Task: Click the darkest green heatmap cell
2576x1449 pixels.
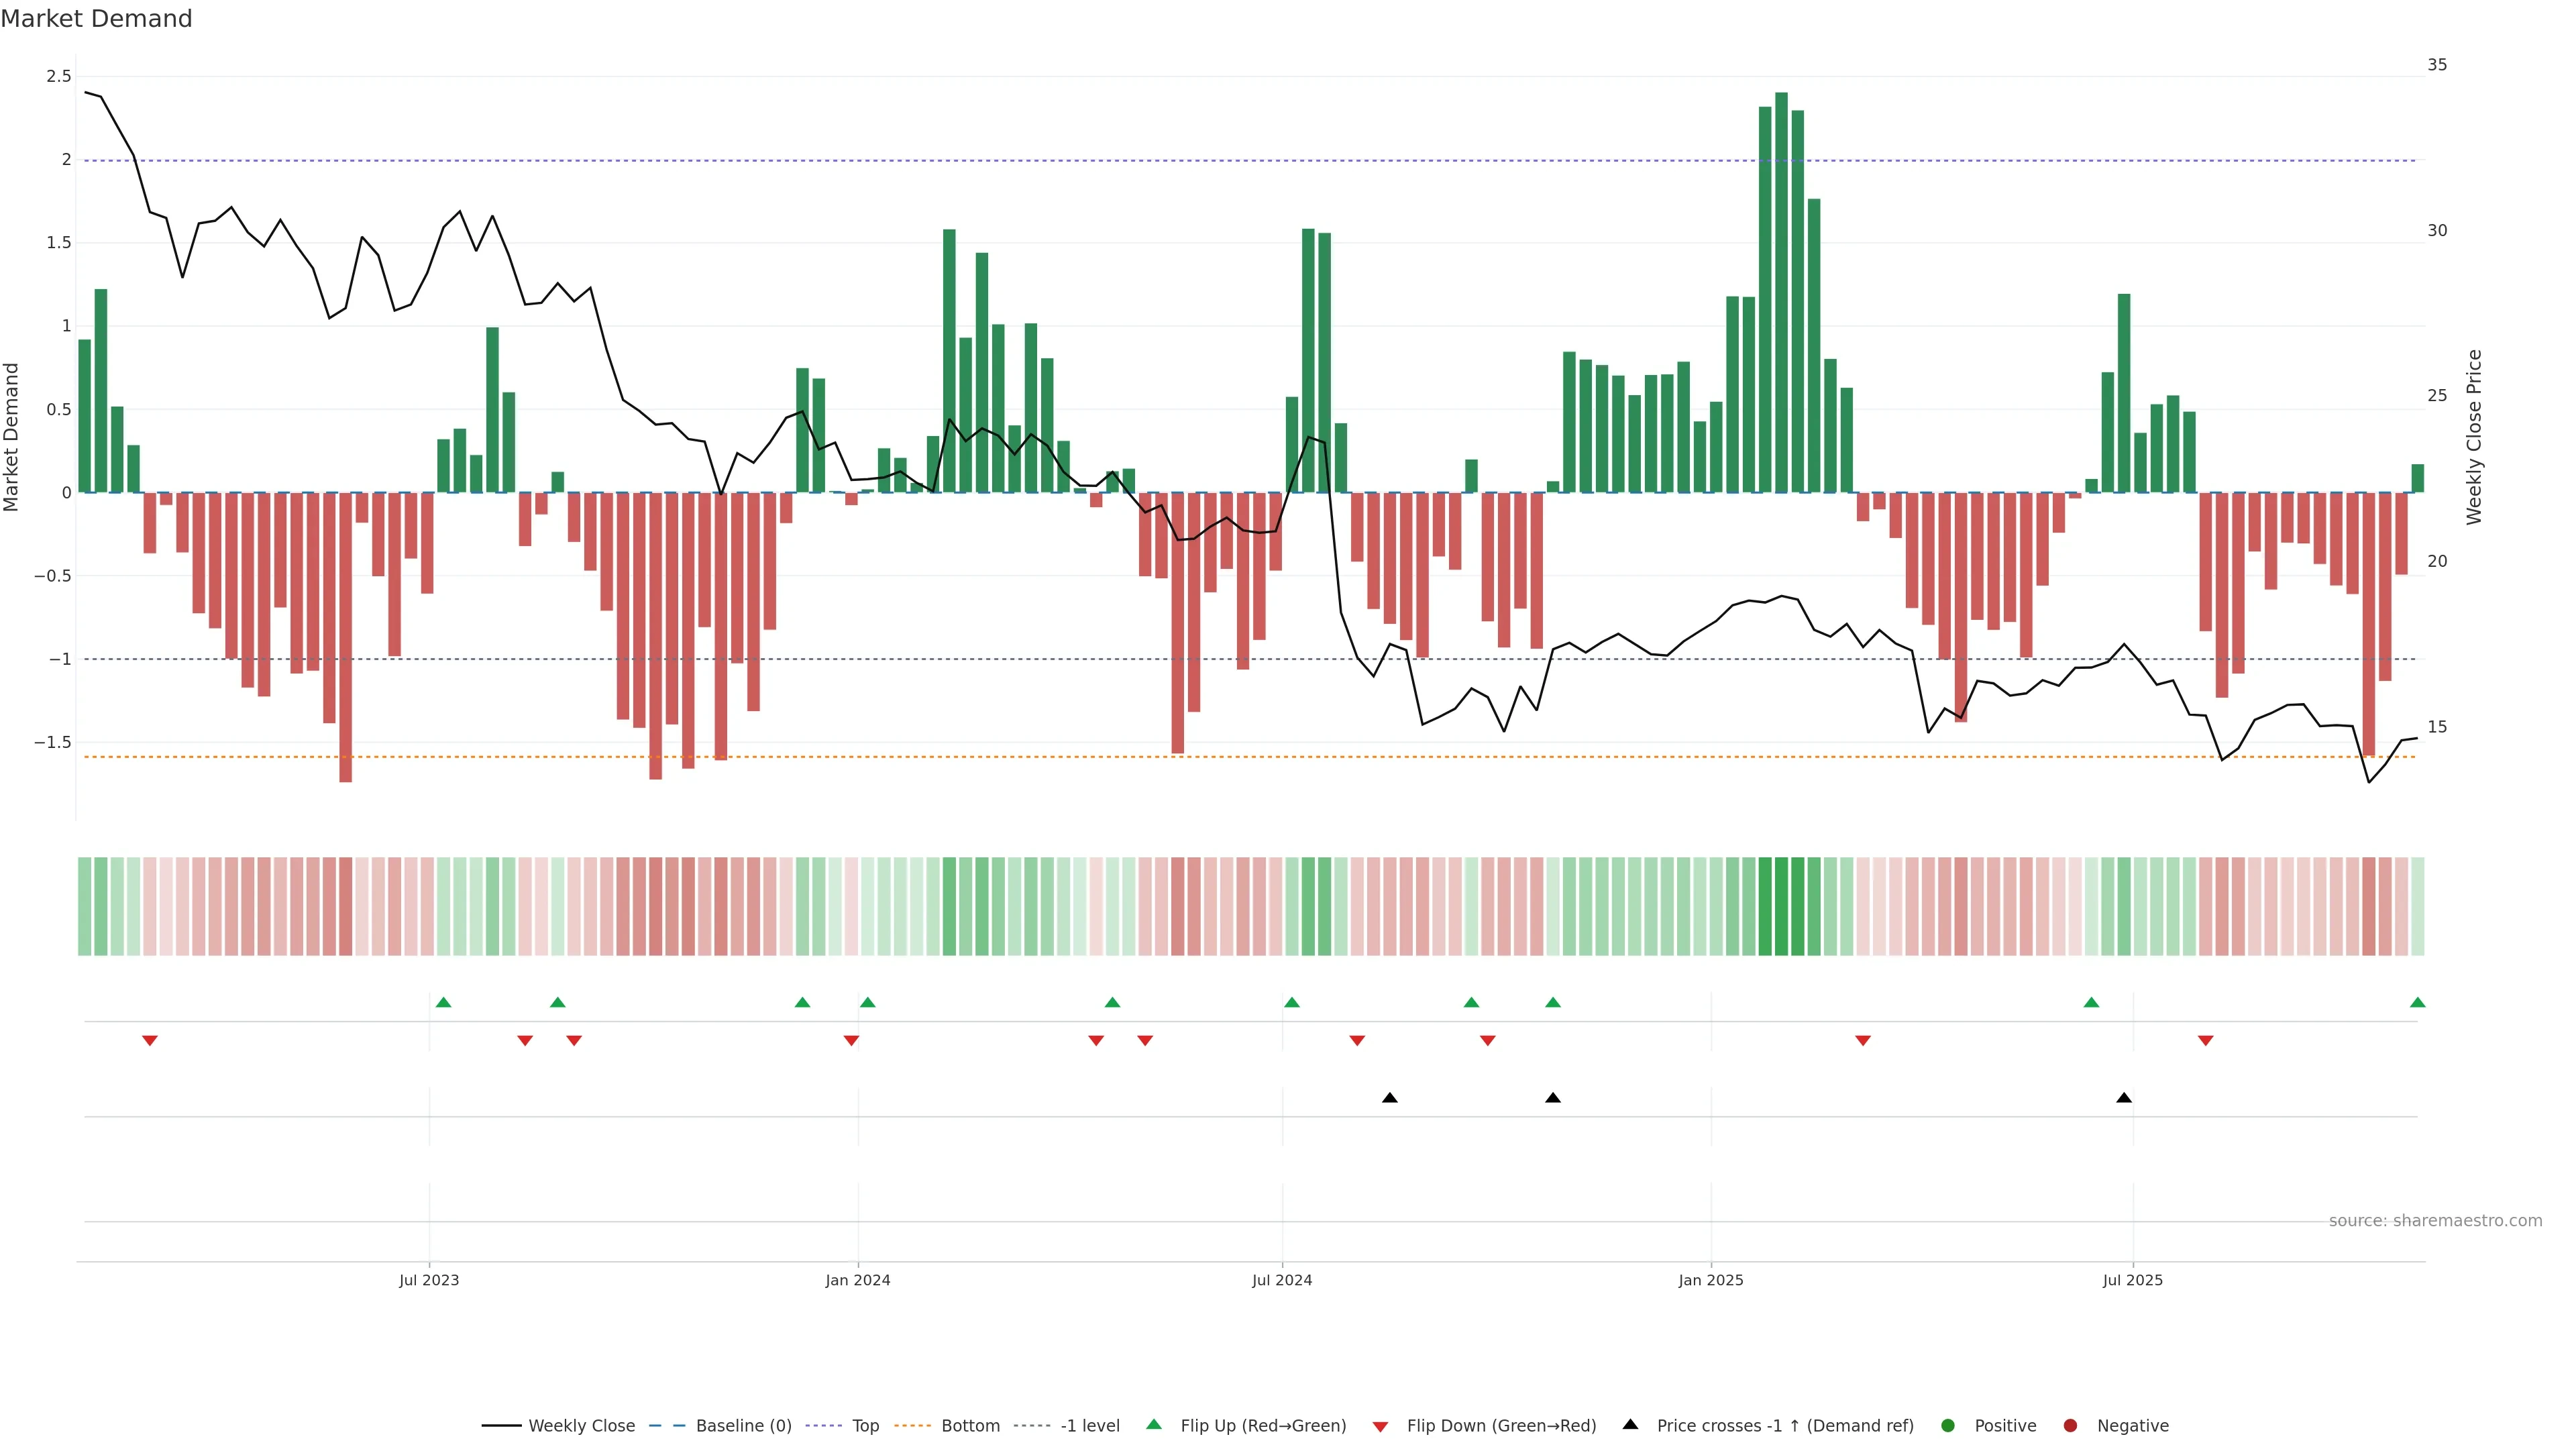Action: coord(1781,906)
